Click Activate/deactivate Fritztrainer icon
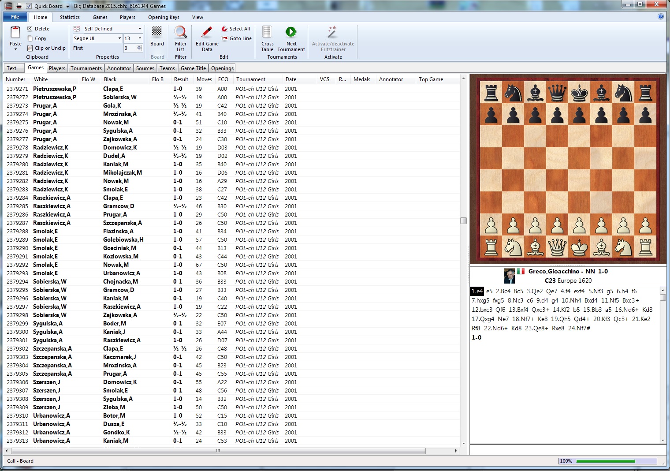Viewport: 670px width, 471px height. click(332, 32)
